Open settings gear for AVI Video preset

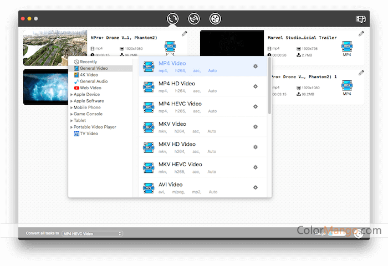pyautogui.click(x=256, y=187)
